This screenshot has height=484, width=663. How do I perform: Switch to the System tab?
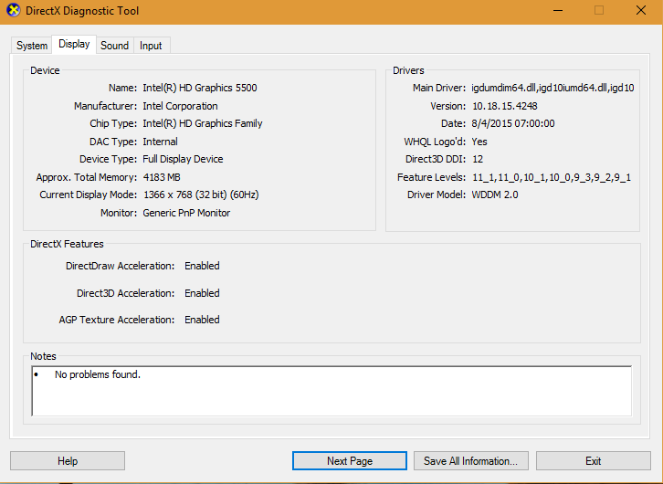pos(32,46)
